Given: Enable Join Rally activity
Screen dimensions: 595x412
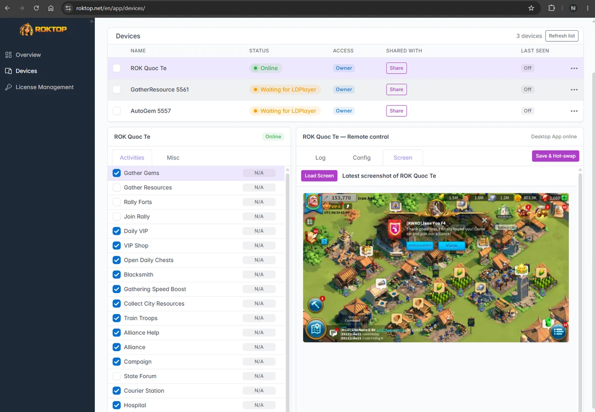Looking at the screenshot, I should coord(116,217).
